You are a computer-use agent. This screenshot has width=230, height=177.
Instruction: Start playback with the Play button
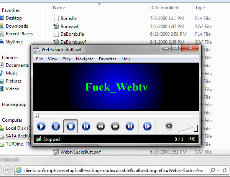pos(41,126)
